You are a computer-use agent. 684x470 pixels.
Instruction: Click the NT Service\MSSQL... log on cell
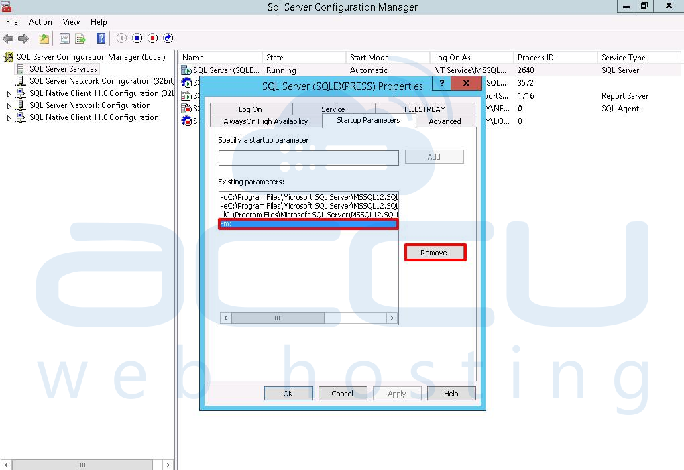(x=470, y=70)
